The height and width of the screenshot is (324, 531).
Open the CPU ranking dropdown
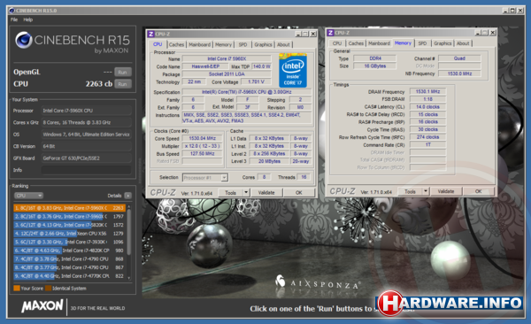click(x=28, y=196)
